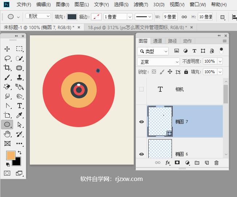
Task: Select the Hand tool
Action: pyautogui.click(x=7, y=134)
